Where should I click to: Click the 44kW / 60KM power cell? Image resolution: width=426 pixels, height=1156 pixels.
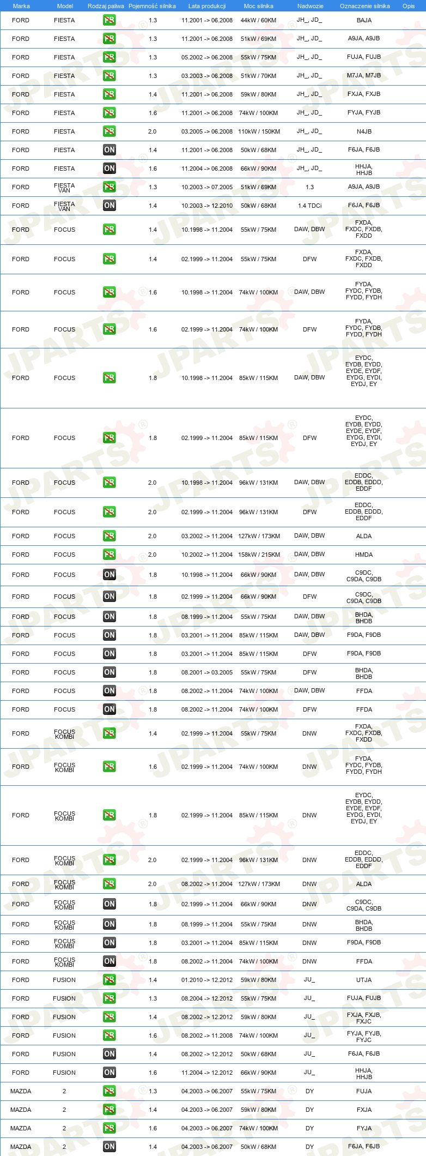pos(259,20)
